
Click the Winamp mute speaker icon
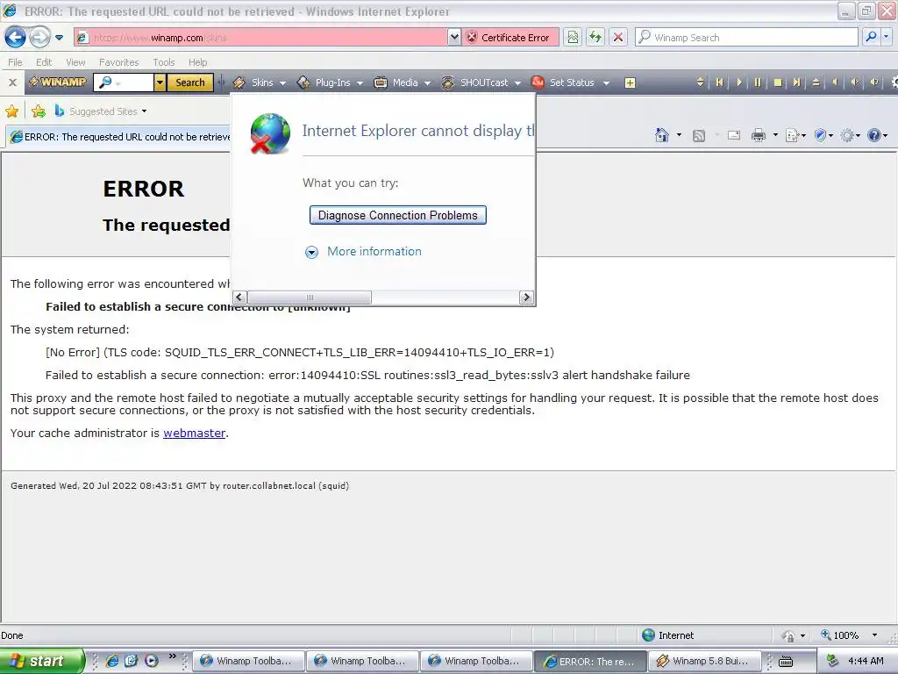[836, 82]
